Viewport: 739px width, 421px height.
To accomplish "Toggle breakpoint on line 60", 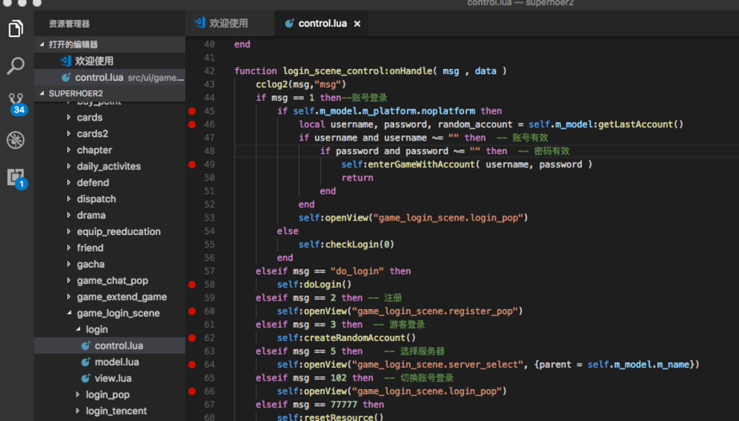I will (x=192, y=312).
